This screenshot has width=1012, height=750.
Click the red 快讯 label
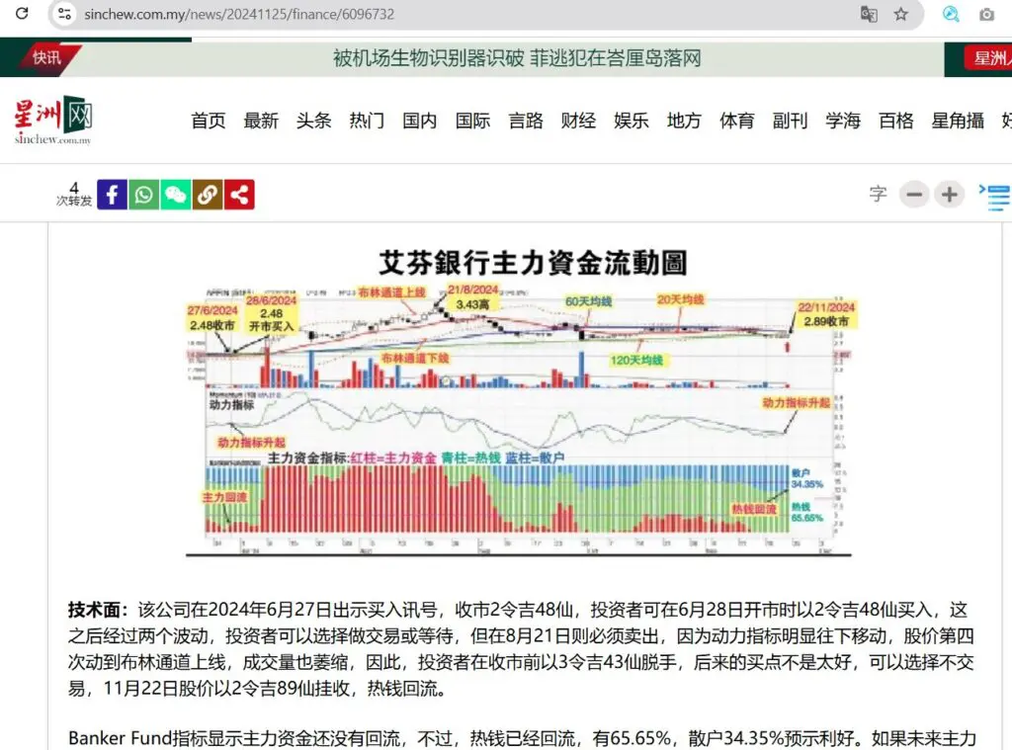click(x=46, y=58)
